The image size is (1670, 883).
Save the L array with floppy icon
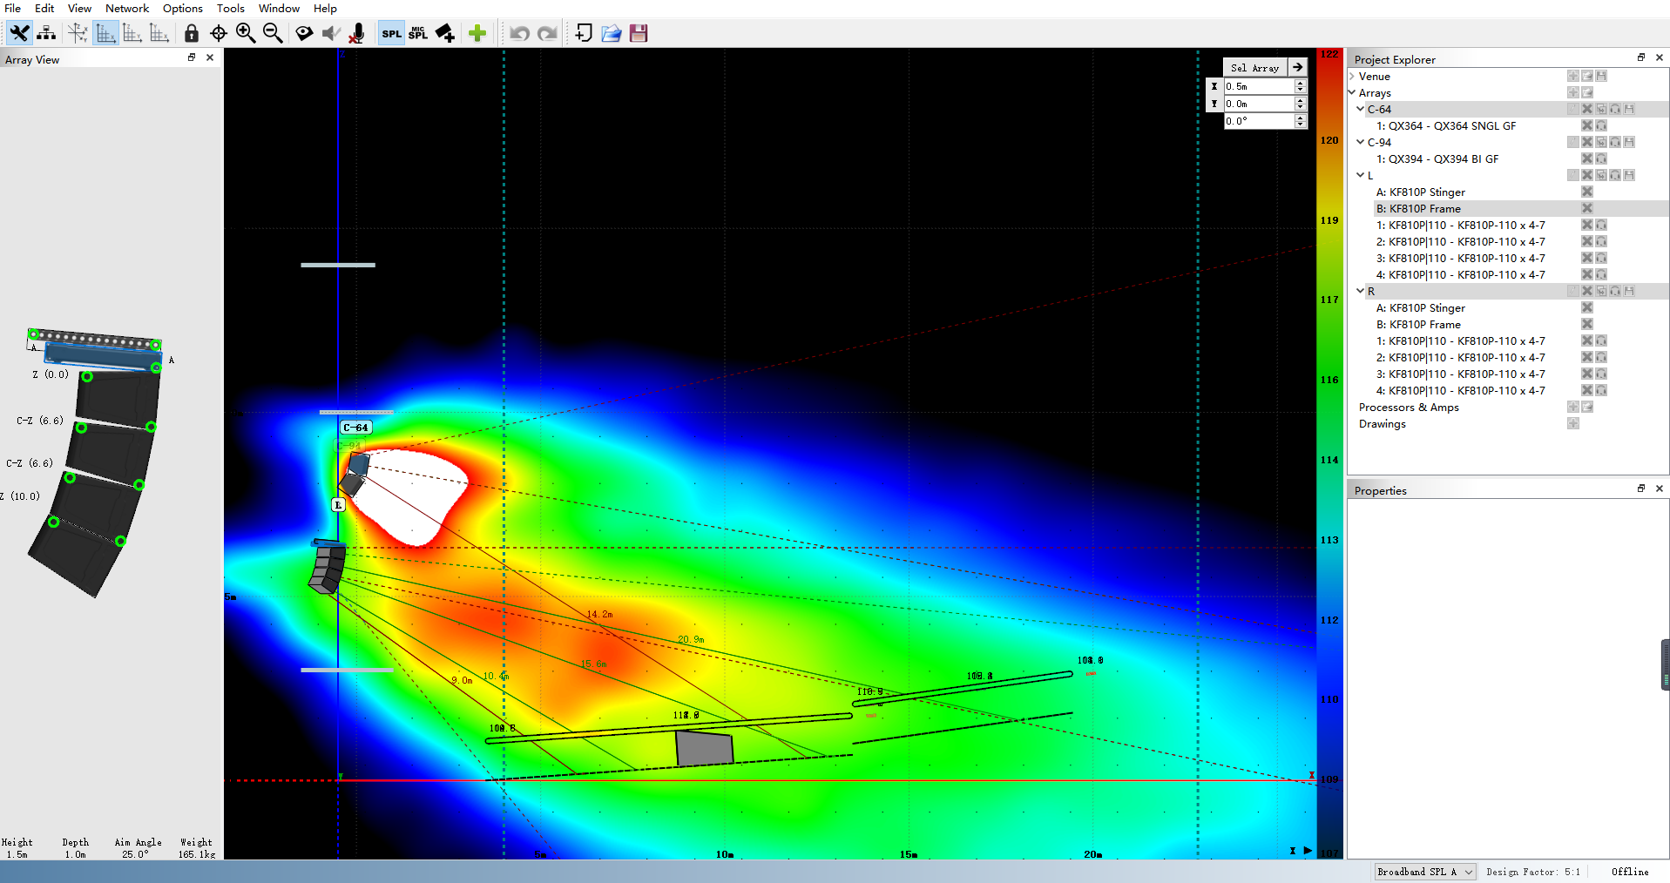point(1629,175)
